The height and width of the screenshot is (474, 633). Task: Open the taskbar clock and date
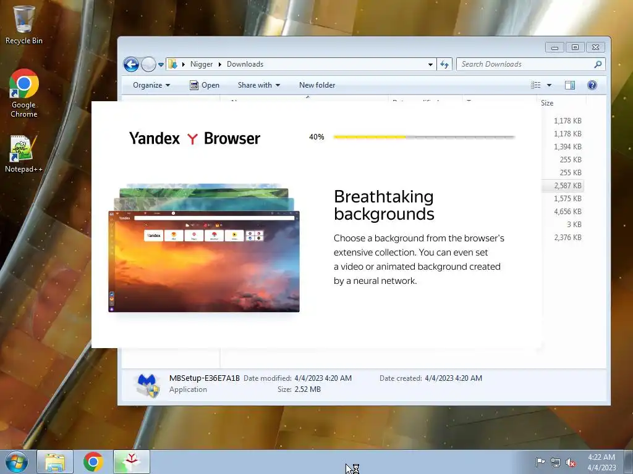pos(601,462)
